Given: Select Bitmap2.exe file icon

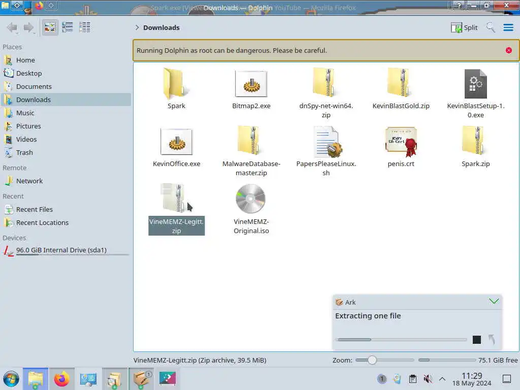Looking at the screenshot, I should pos(251,84).
